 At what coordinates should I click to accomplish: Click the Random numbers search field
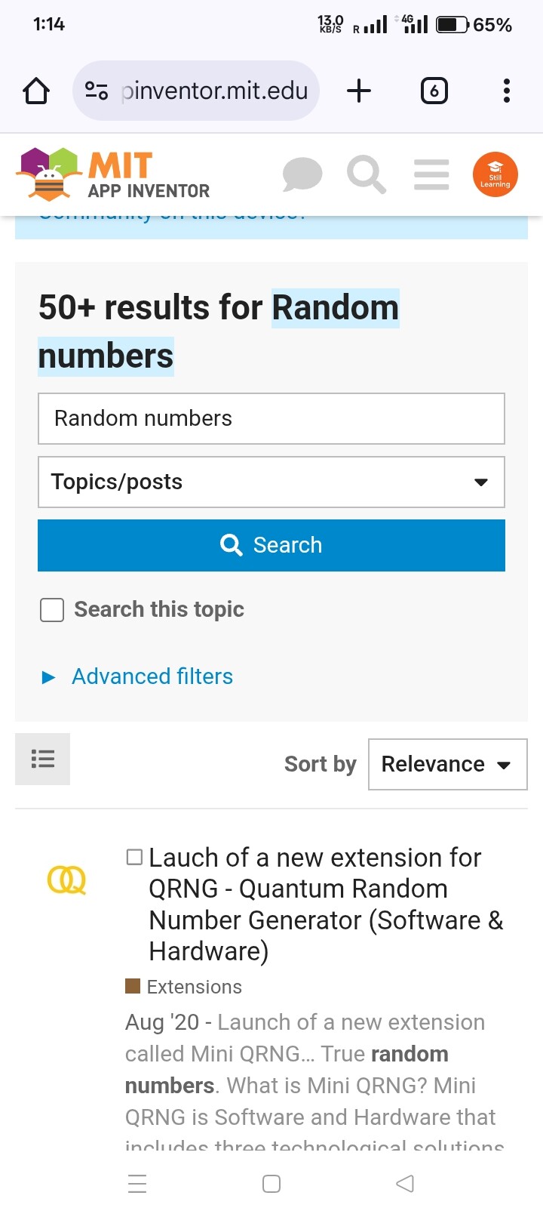pos(271,418)
